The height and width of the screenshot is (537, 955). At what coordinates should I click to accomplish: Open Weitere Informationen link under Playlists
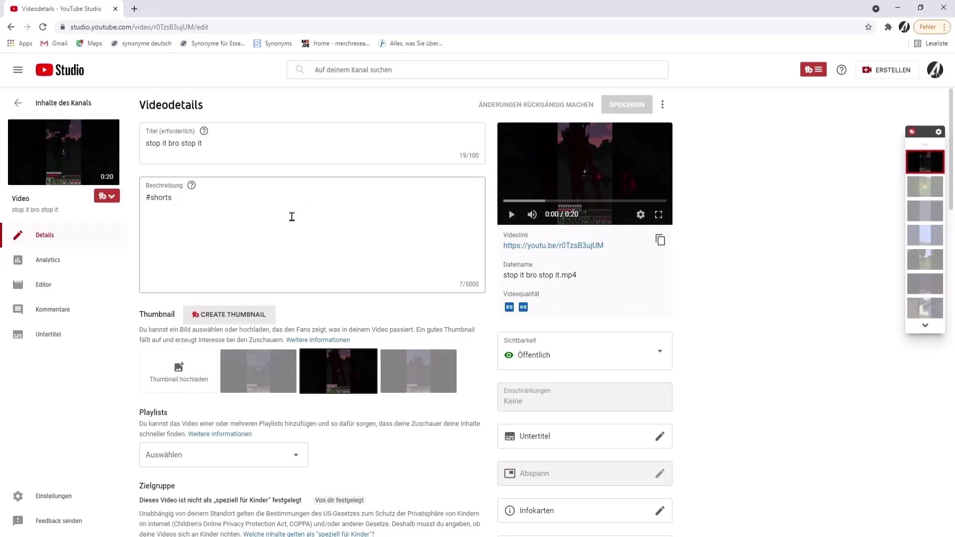pos(220,434)
